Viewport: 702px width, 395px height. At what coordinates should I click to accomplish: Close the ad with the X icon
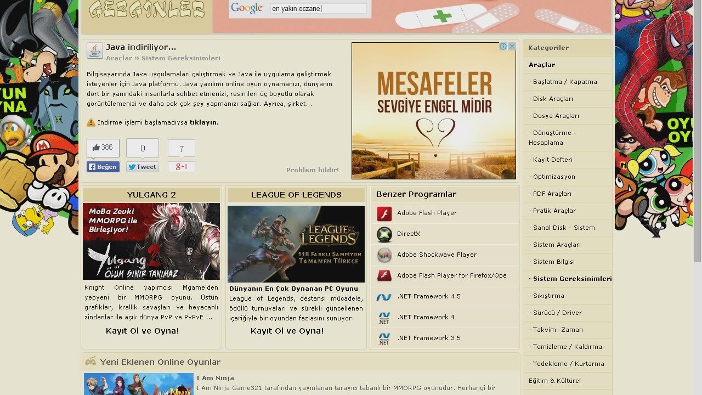[512, 47]
